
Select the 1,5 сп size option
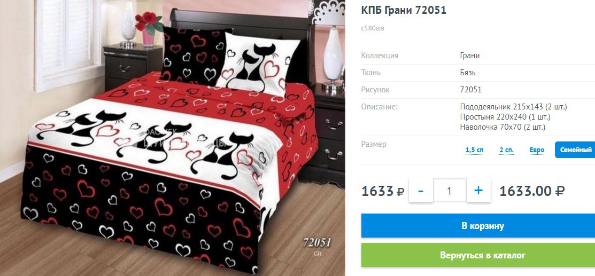474,150
